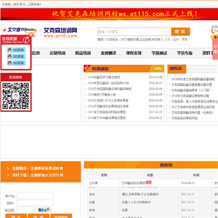Screen dimensions: 218x218
Task: Click the 2018-06-23 date in poster table
Action: point(188,183)
